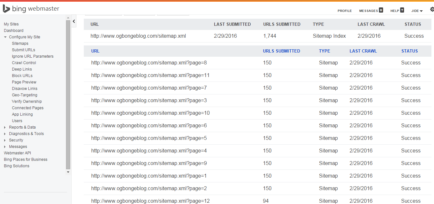Image resolution: width=434 pixels, height=204 pixels.
Task: Open App Linking page
Action: pos(22,114)
